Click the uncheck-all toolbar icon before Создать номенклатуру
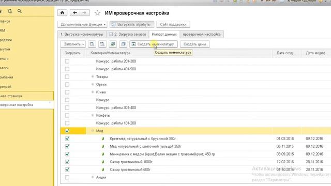 pyautogui.click(x=123, y=44)
